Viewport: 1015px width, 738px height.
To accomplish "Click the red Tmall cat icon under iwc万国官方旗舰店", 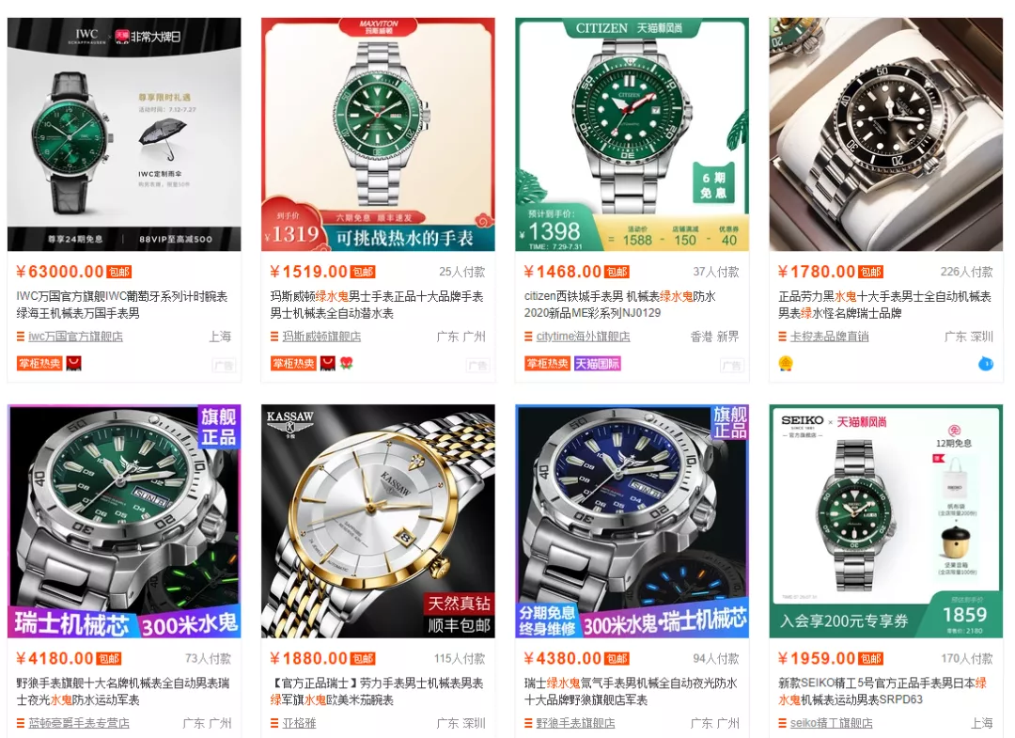I will point(74,363).
